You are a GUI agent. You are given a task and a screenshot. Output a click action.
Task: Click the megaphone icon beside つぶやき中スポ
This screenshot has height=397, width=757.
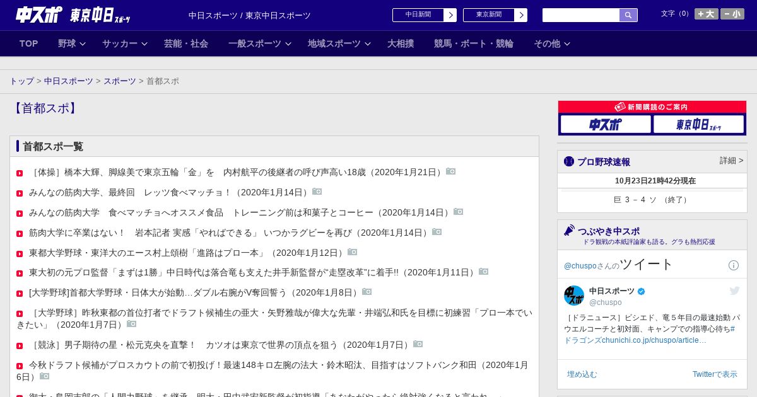point(570,231)
